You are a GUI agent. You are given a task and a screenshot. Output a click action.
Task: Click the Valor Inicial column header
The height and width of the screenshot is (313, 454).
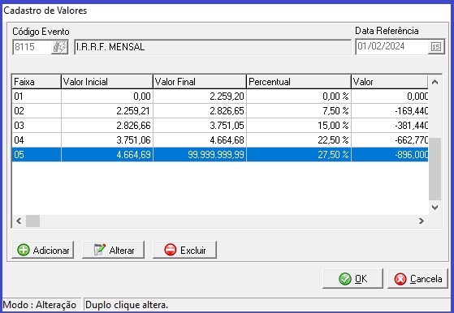pos(107,82)
